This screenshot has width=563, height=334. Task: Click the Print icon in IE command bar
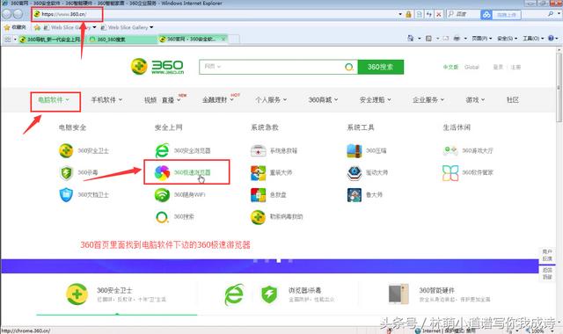point(457,38)
